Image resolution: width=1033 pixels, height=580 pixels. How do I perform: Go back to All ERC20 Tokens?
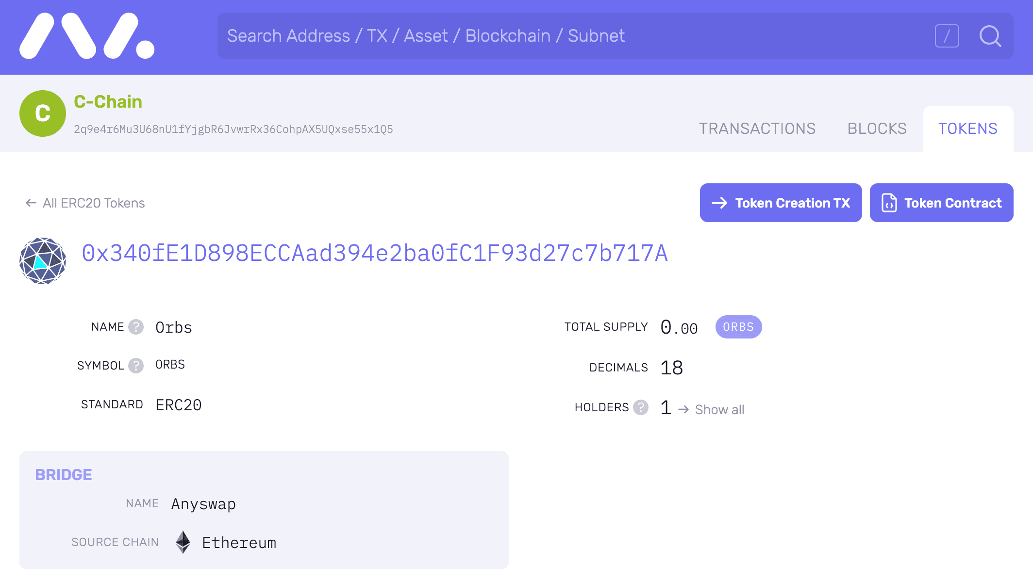click(x=85, y=203)
